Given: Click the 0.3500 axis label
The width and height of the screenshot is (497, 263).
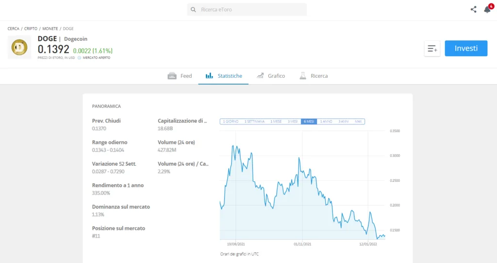Looking at the screenshot, I should click(x=395, y=131).
